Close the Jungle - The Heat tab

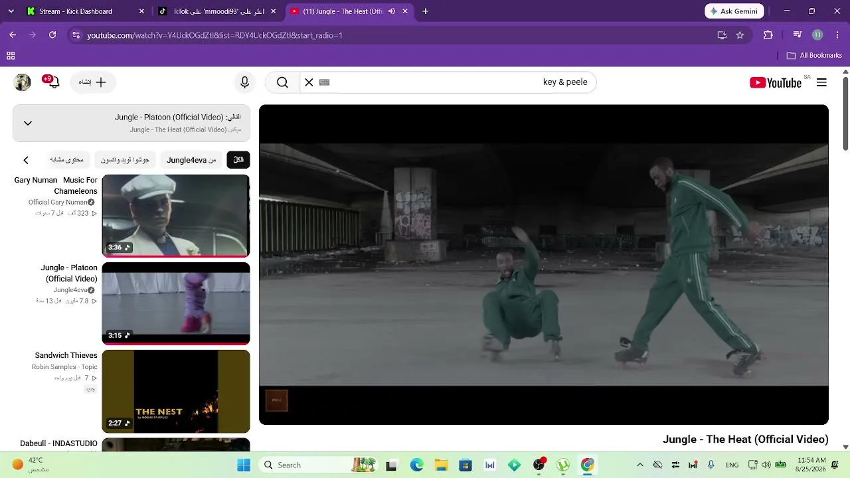pos(405,11)
